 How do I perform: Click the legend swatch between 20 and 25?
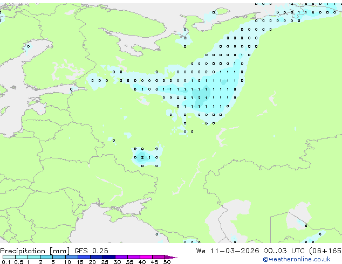click(97, 257)
